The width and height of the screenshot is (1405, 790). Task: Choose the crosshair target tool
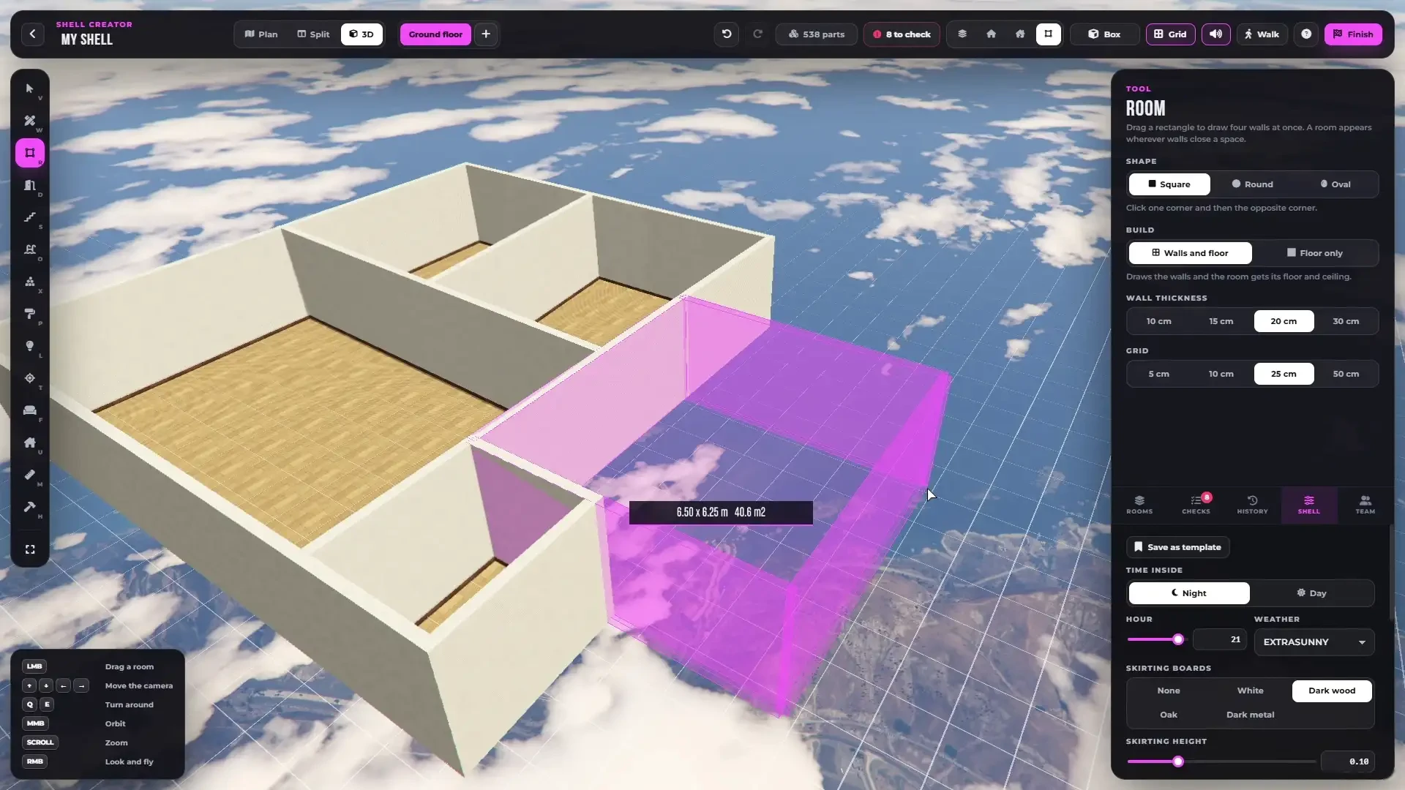30,378
